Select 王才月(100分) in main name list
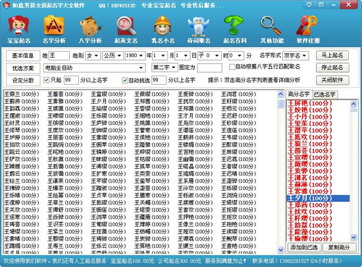The height and width of the screenshot is (267, 362). point(195,116)
